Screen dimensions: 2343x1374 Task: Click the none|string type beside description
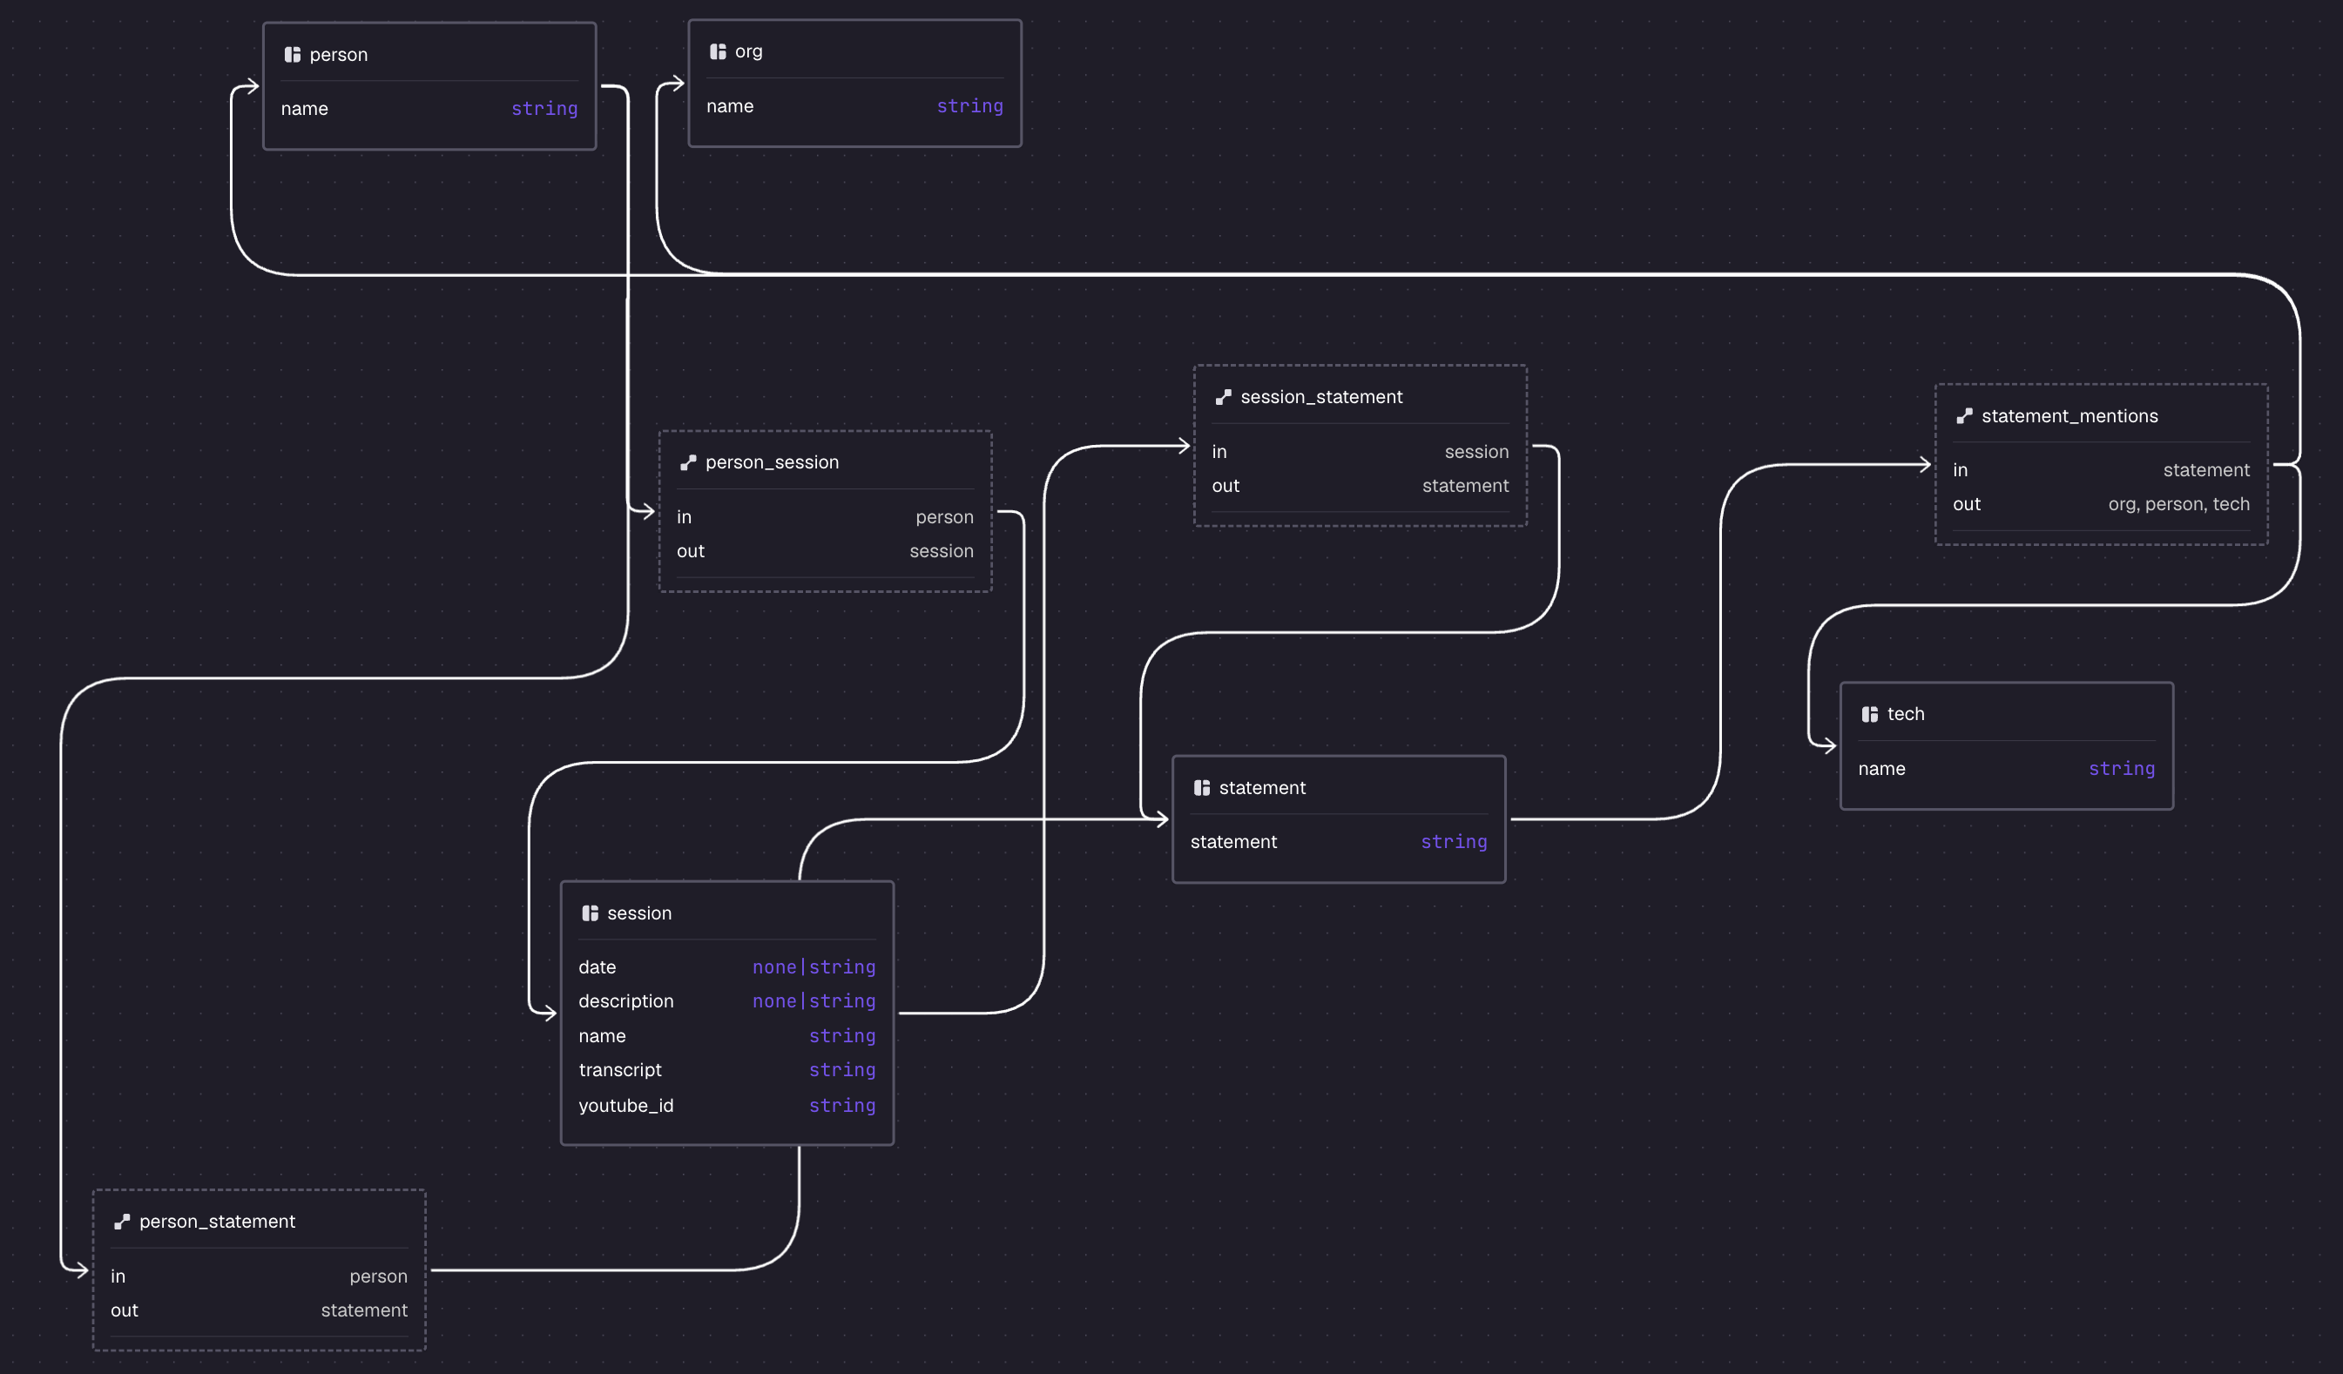tap(814, 1001)
